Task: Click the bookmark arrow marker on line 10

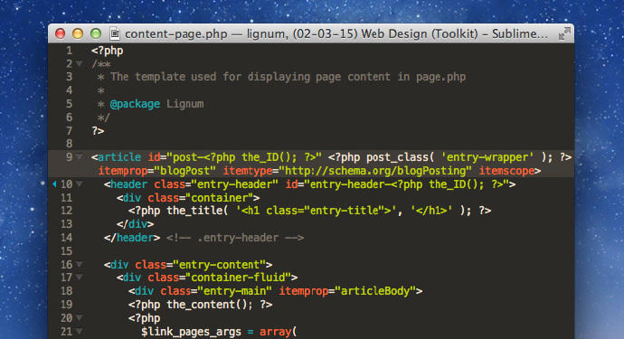Action: 54,184
